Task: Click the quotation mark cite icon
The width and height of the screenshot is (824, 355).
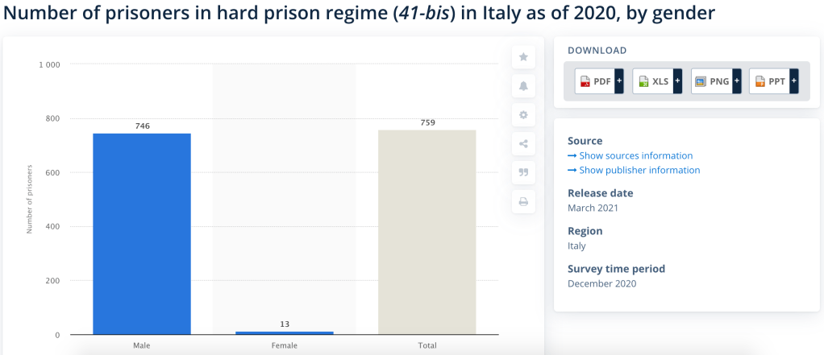Action: pos(523,173)
